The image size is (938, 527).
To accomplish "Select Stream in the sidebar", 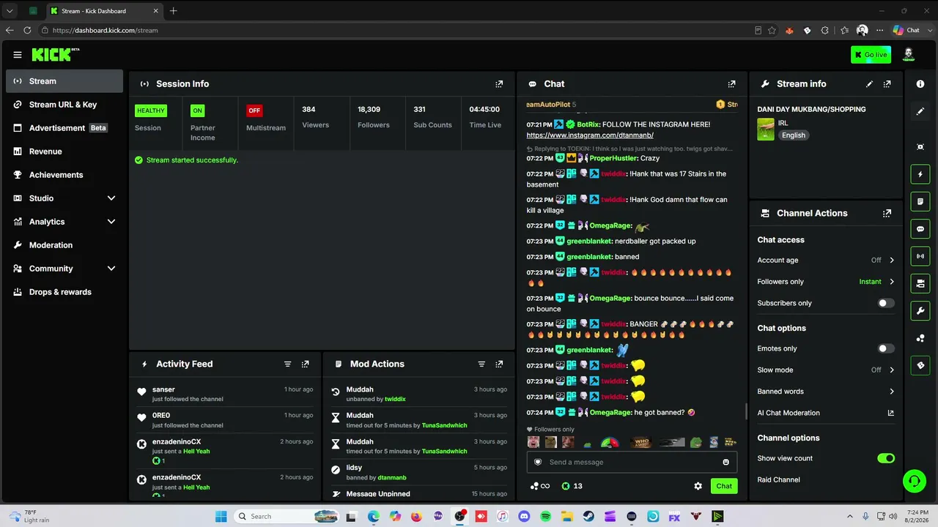I will 64,81.
